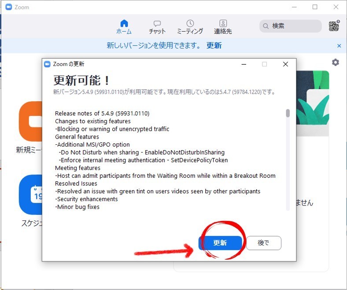
Task: Click the blue 更新 update button
Action: [220, 243]
